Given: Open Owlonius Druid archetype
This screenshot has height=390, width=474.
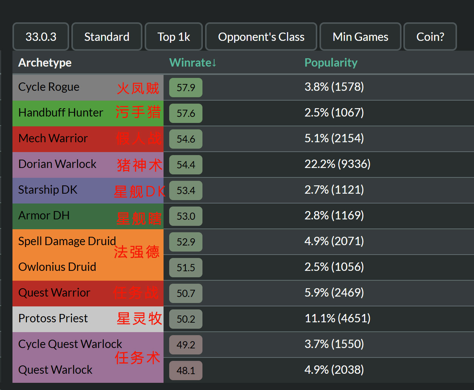Looking at the screenshot, I should point(57,267).
